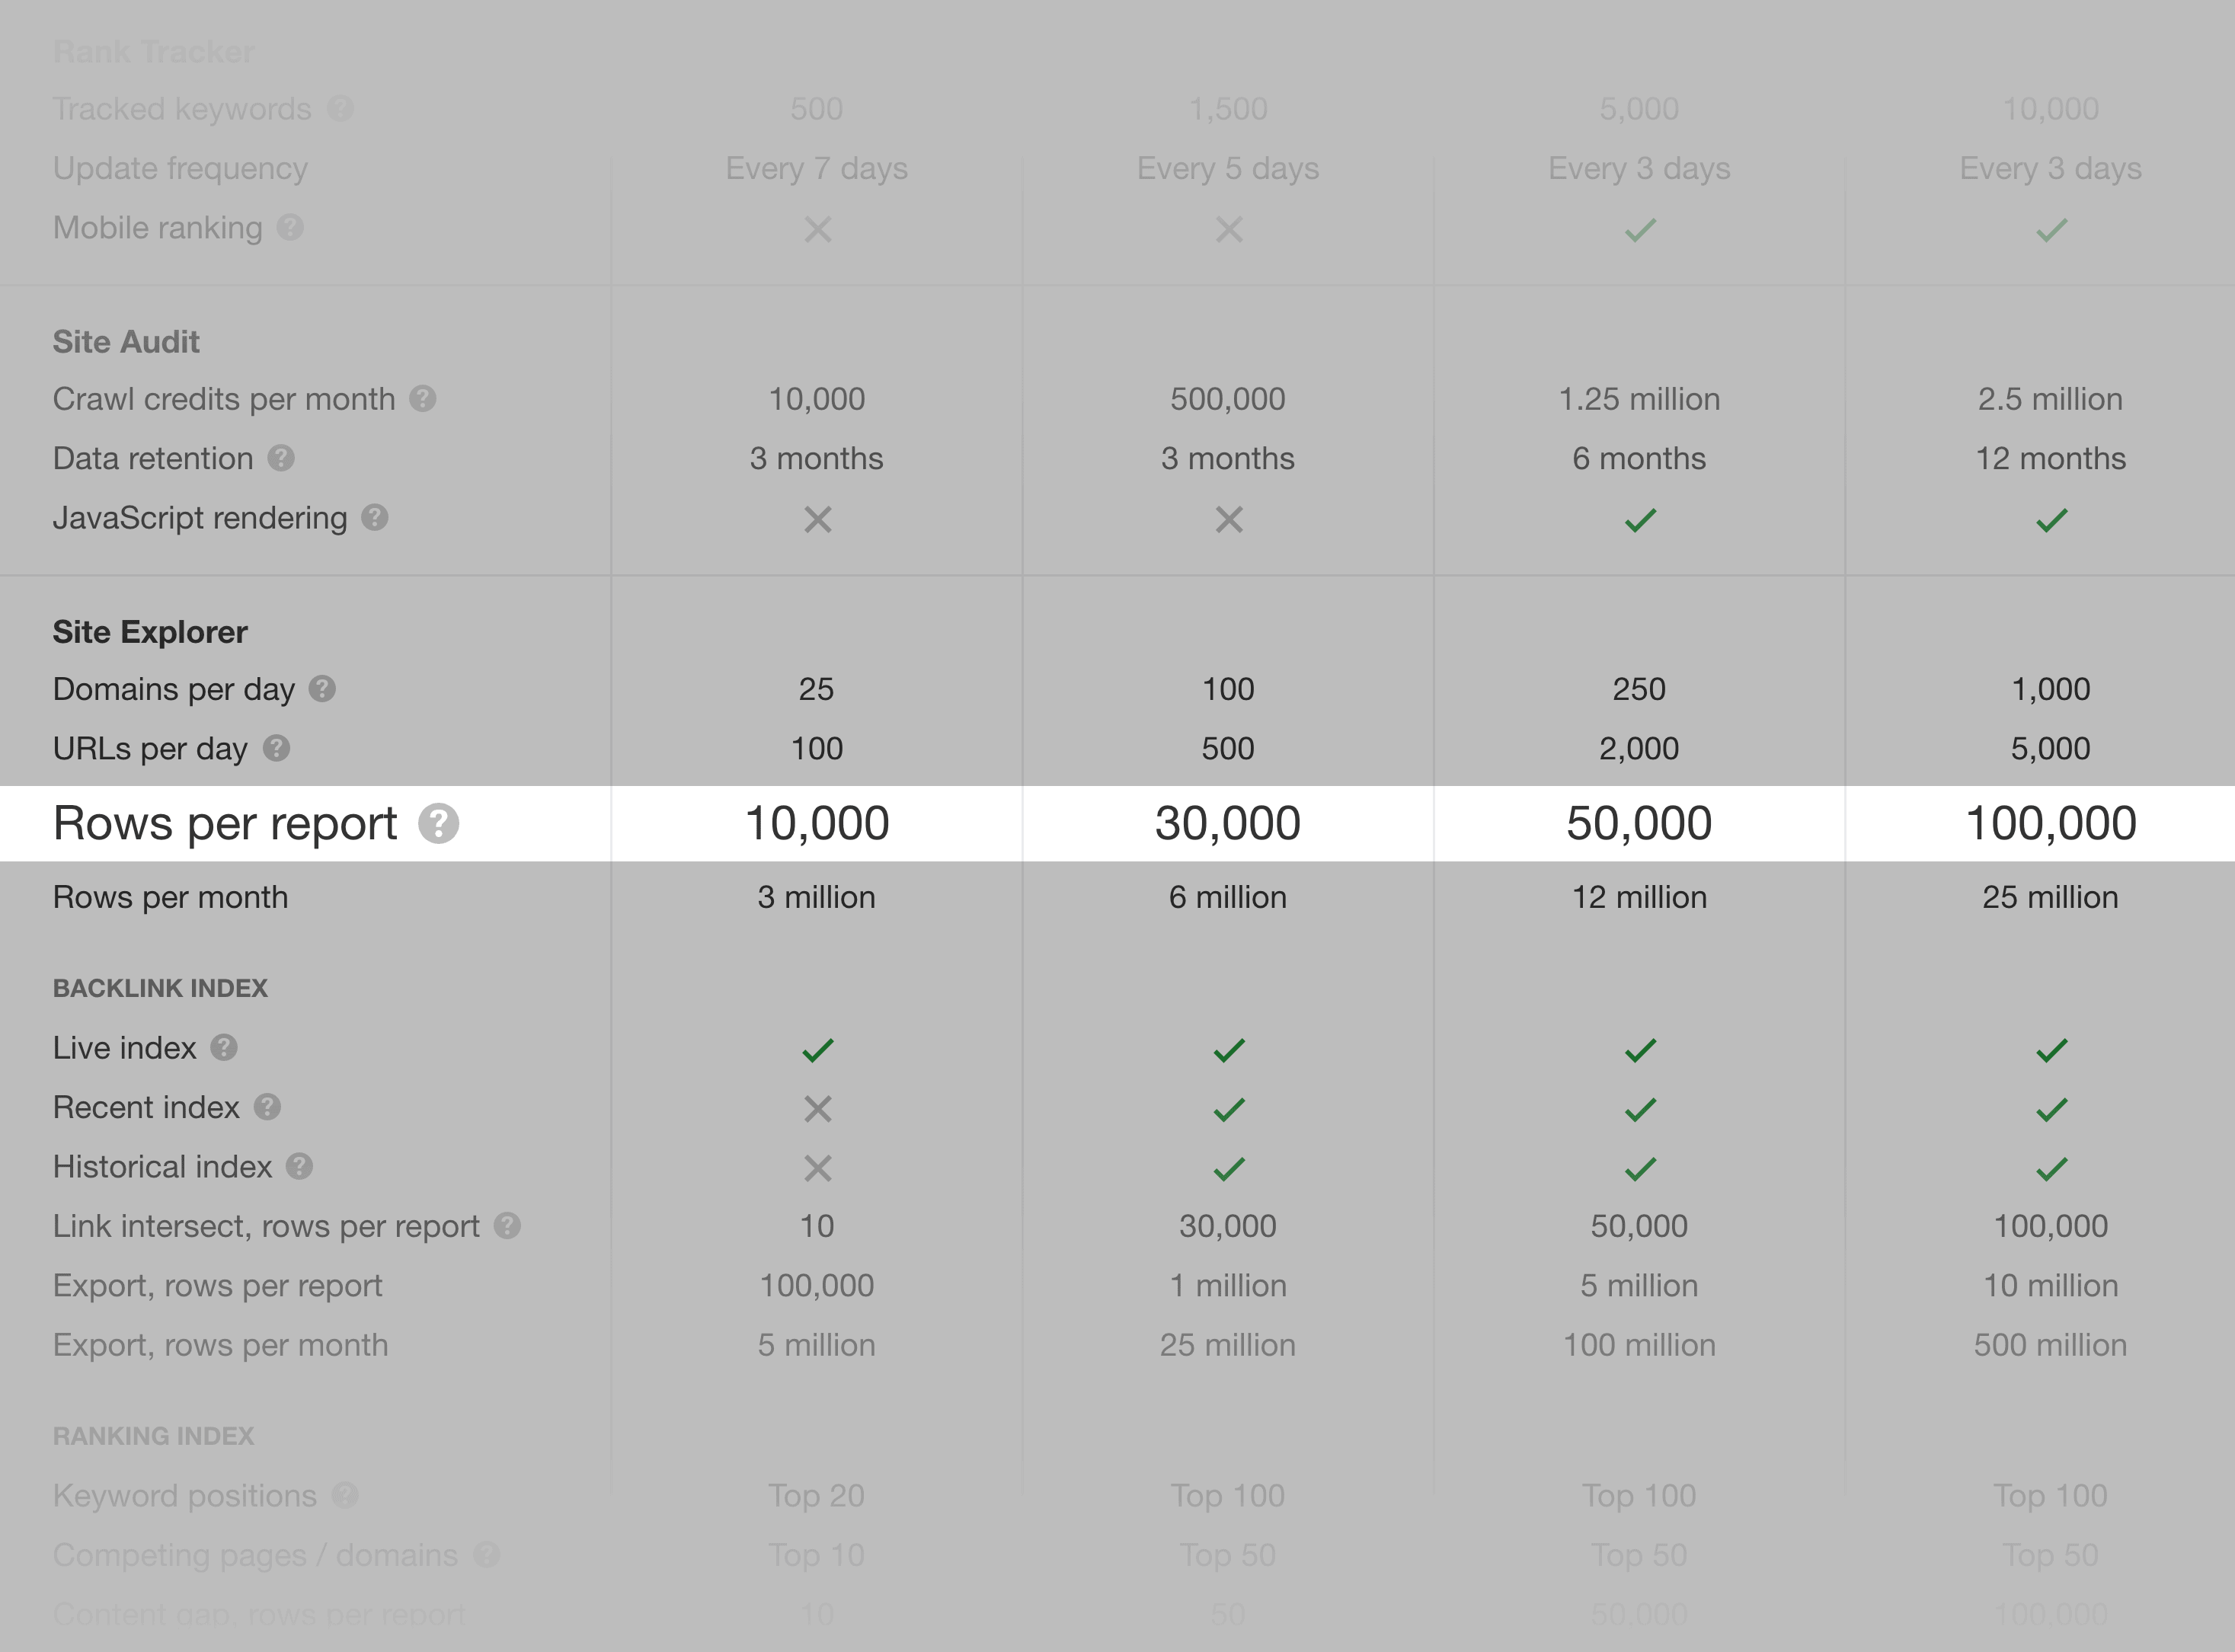The width and height of the screenshot is (2235, 1652).
Task: Click the help icon next to JavaScript rendering
Action: [383, 517]
